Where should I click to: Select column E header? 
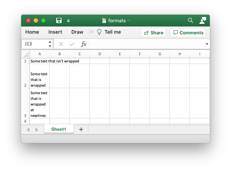tap(120, 54)
